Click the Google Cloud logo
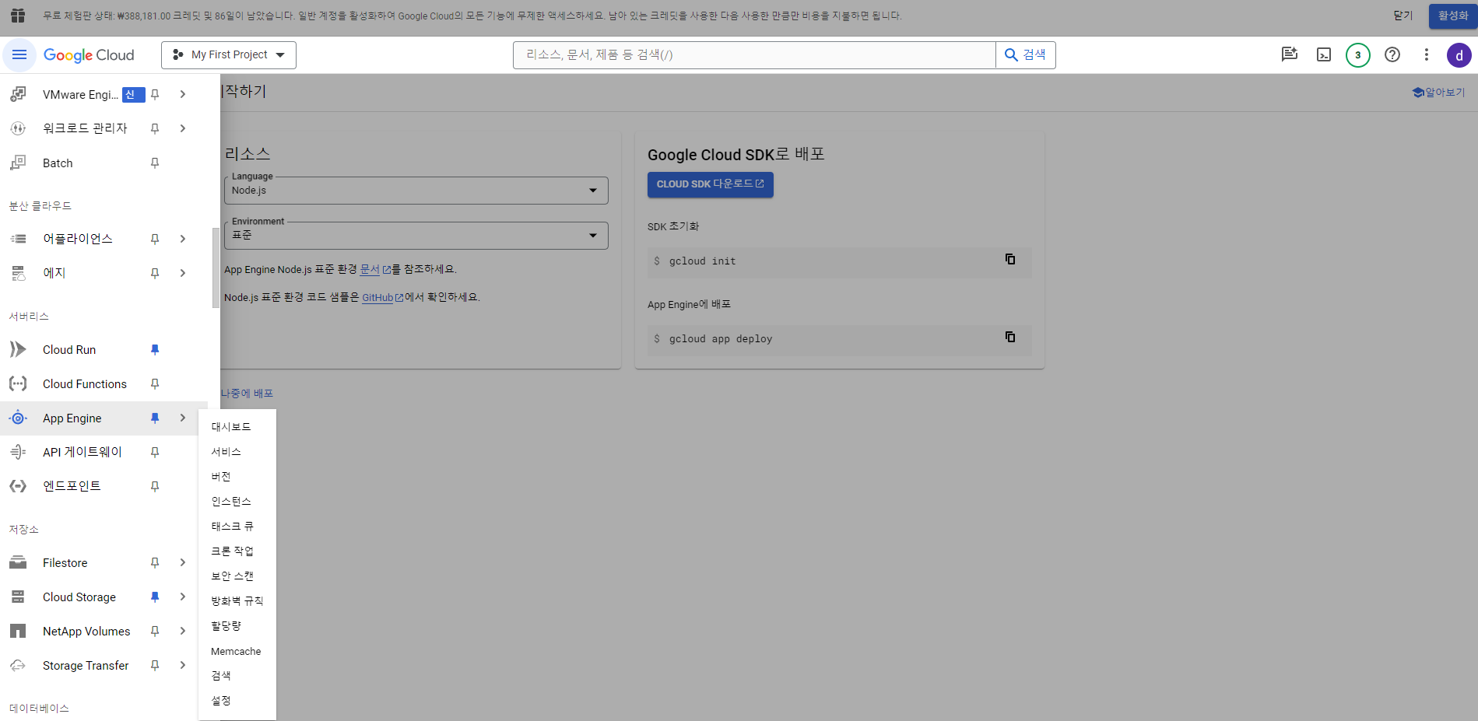The height and width of the screenshot is (721, 1478). pos(89,55)
